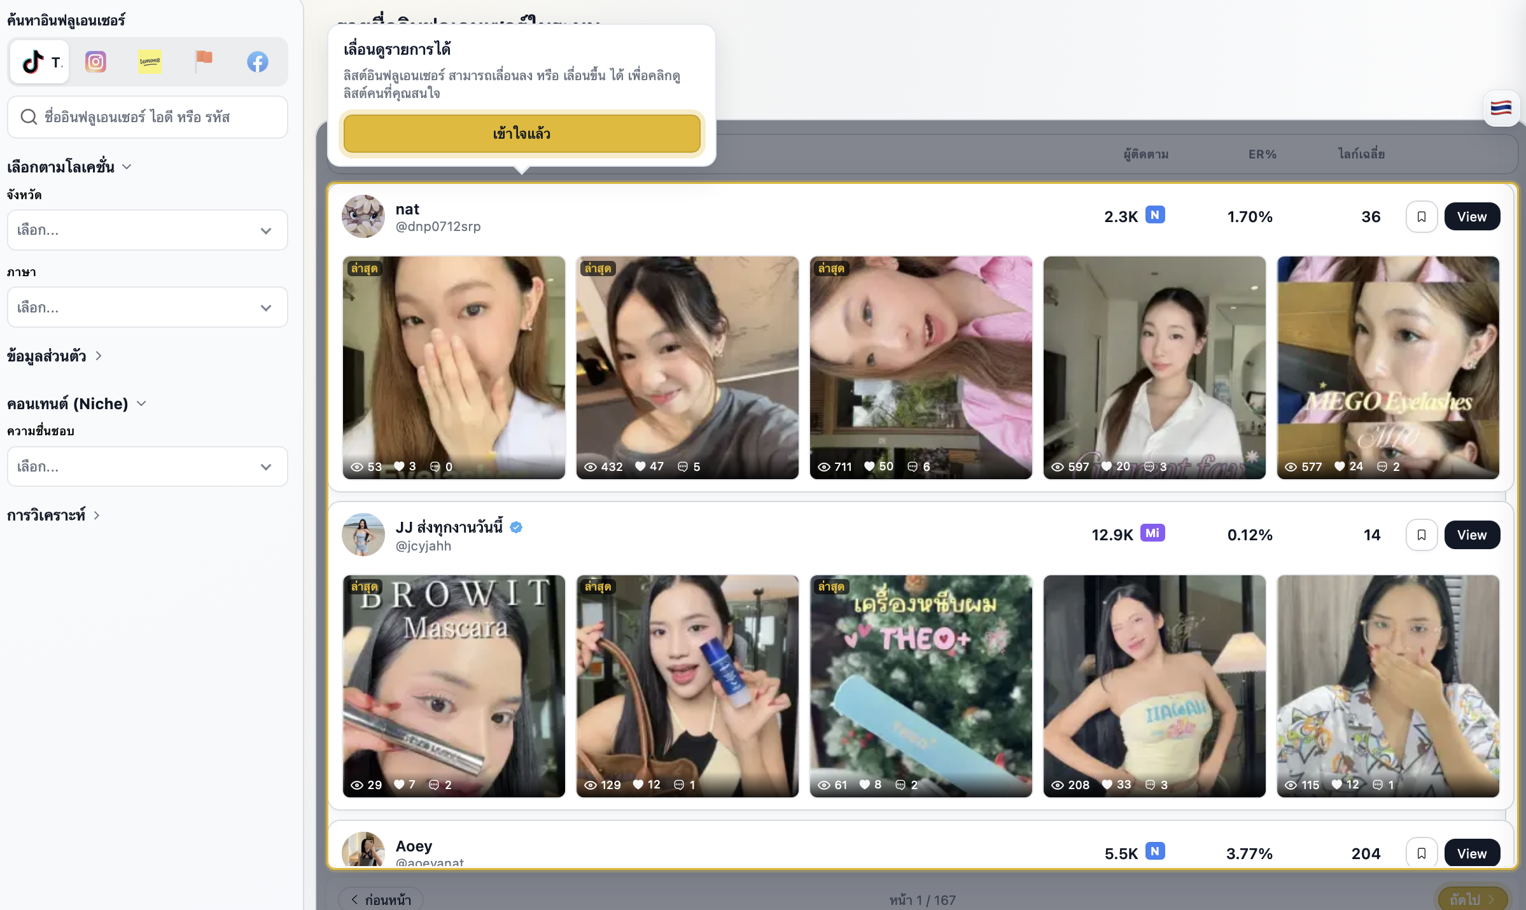
Task: Open nat's profile avatar
Action: [363, 216]
